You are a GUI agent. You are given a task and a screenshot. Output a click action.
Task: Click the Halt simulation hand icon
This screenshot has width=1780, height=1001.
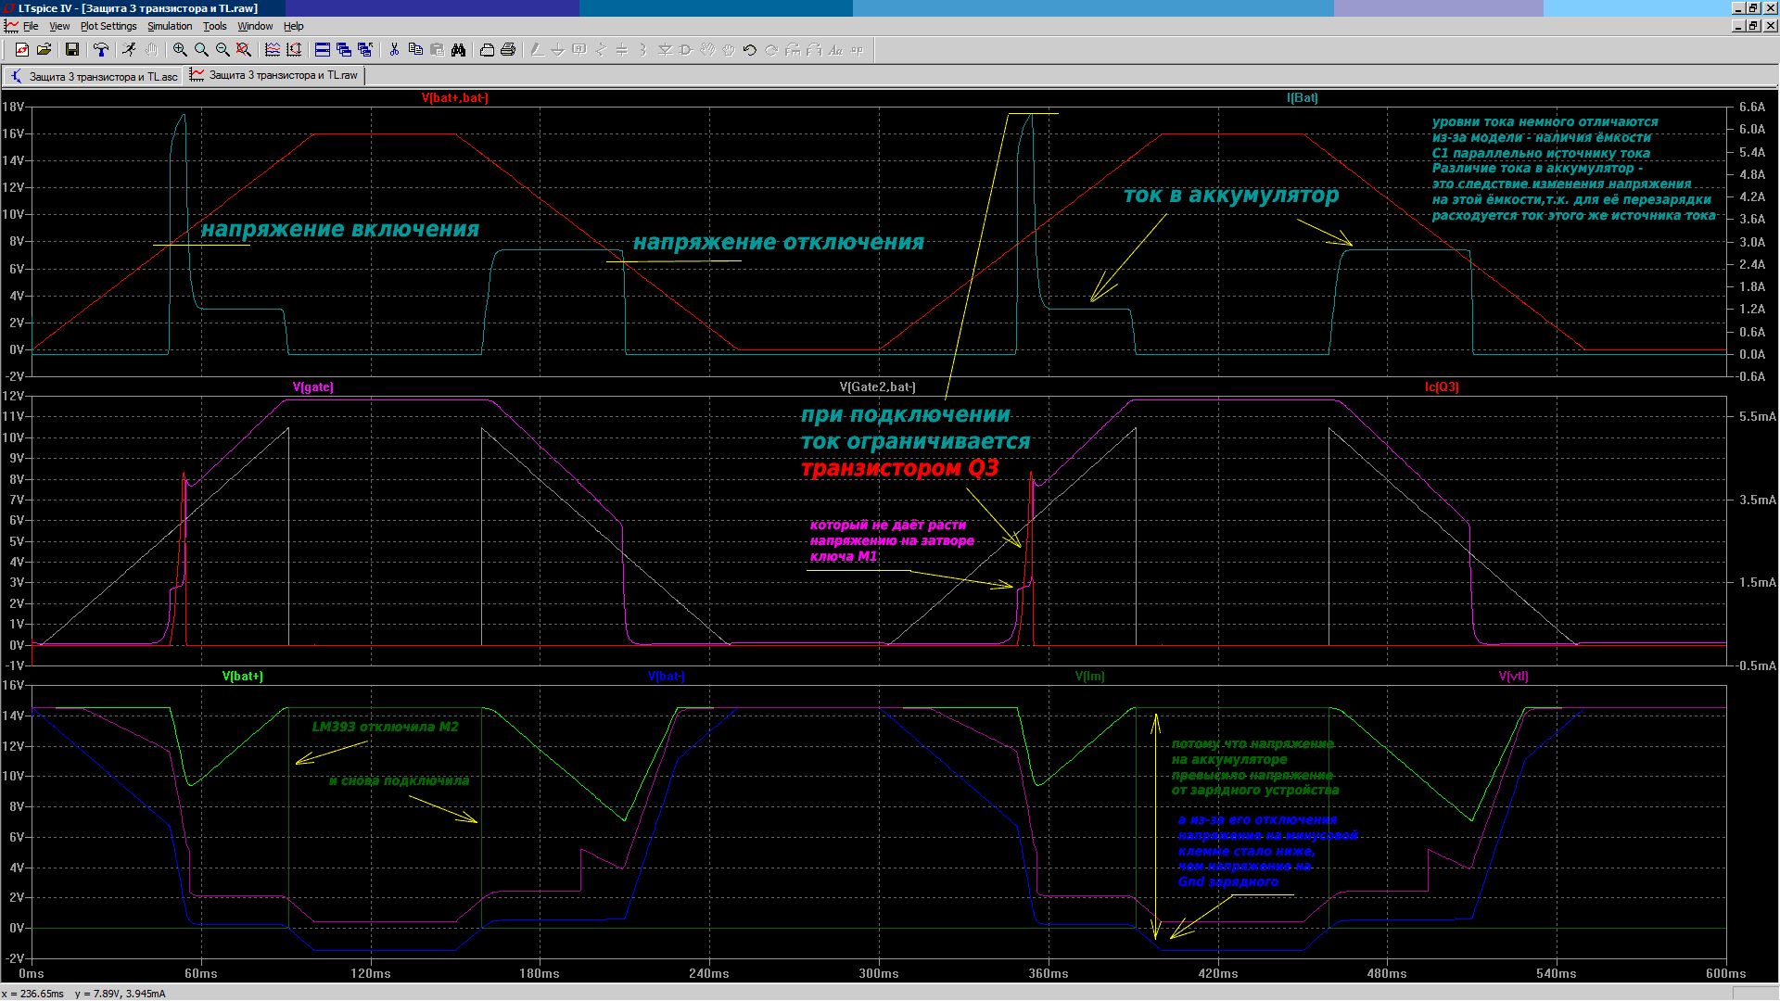[151, 50]
